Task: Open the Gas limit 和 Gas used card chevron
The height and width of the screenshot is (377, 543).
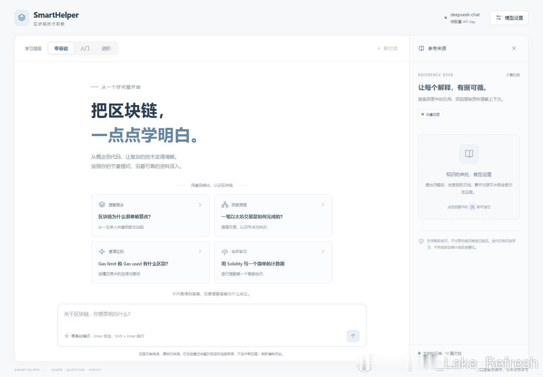Action: point(200,251)
